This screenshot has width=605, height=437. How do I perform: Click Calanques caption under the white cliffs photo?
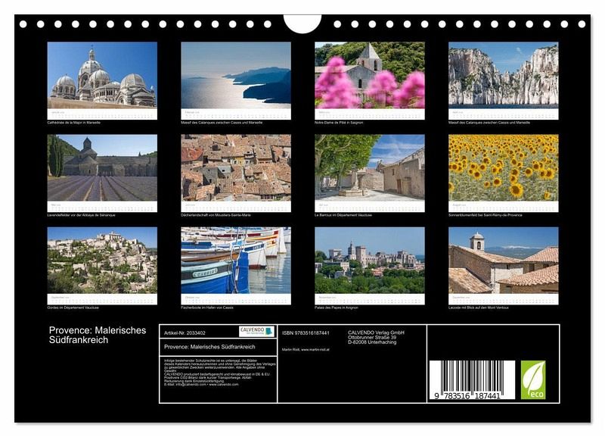(489, 123)
